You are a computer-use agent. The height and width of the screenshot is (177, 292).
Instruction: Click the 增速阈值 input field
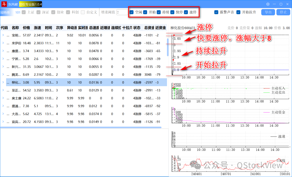coord(122,12)
